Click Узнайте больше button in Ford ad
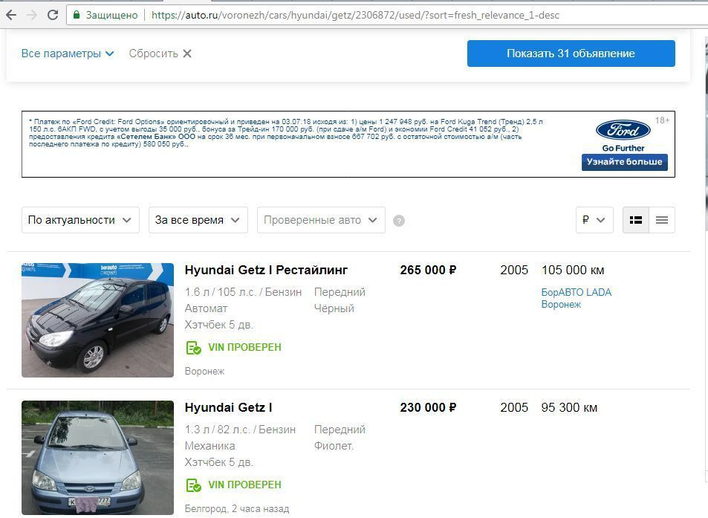 pos(625,162)
